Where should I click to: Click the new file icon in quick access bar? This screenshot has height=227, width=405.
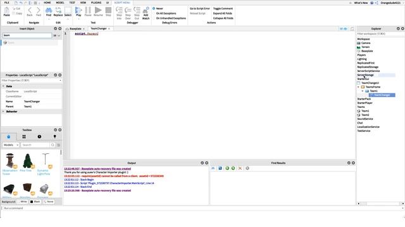click(16, 3)
